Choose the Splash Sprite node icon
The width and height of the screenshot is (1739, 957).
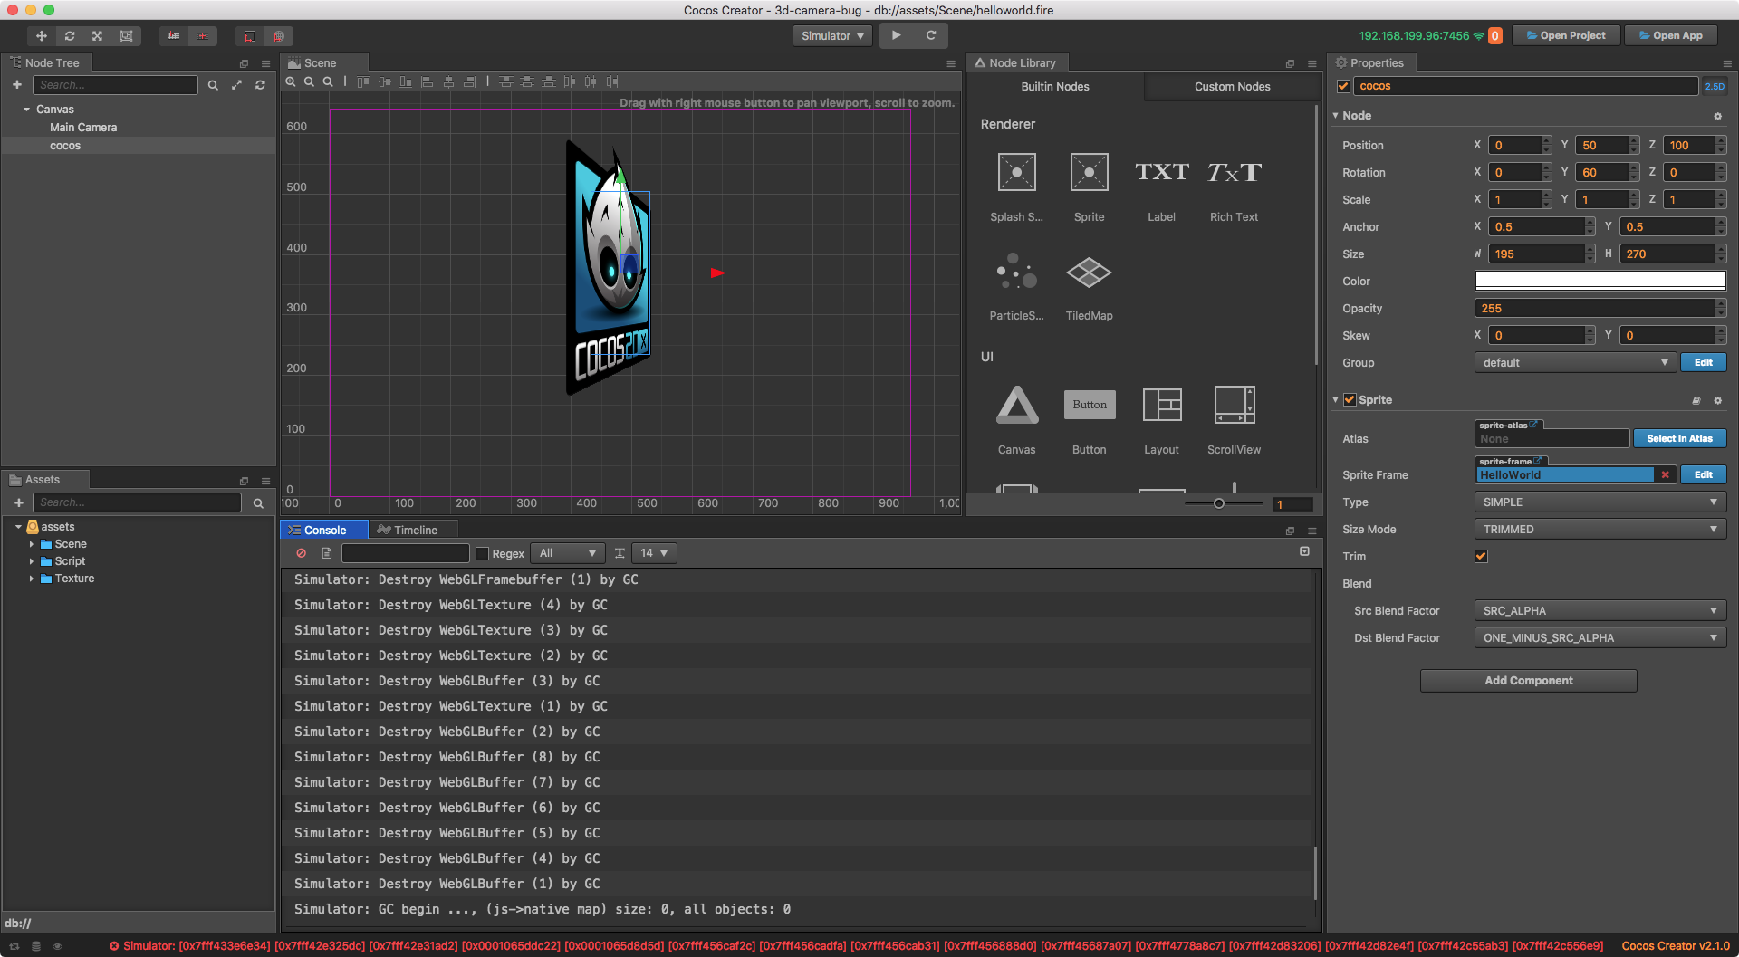[1016, 172]
